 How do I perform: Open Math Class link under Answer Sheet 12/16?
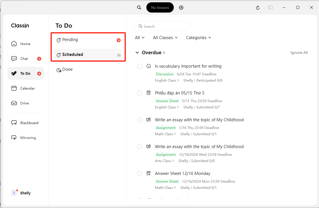[165, 187]
